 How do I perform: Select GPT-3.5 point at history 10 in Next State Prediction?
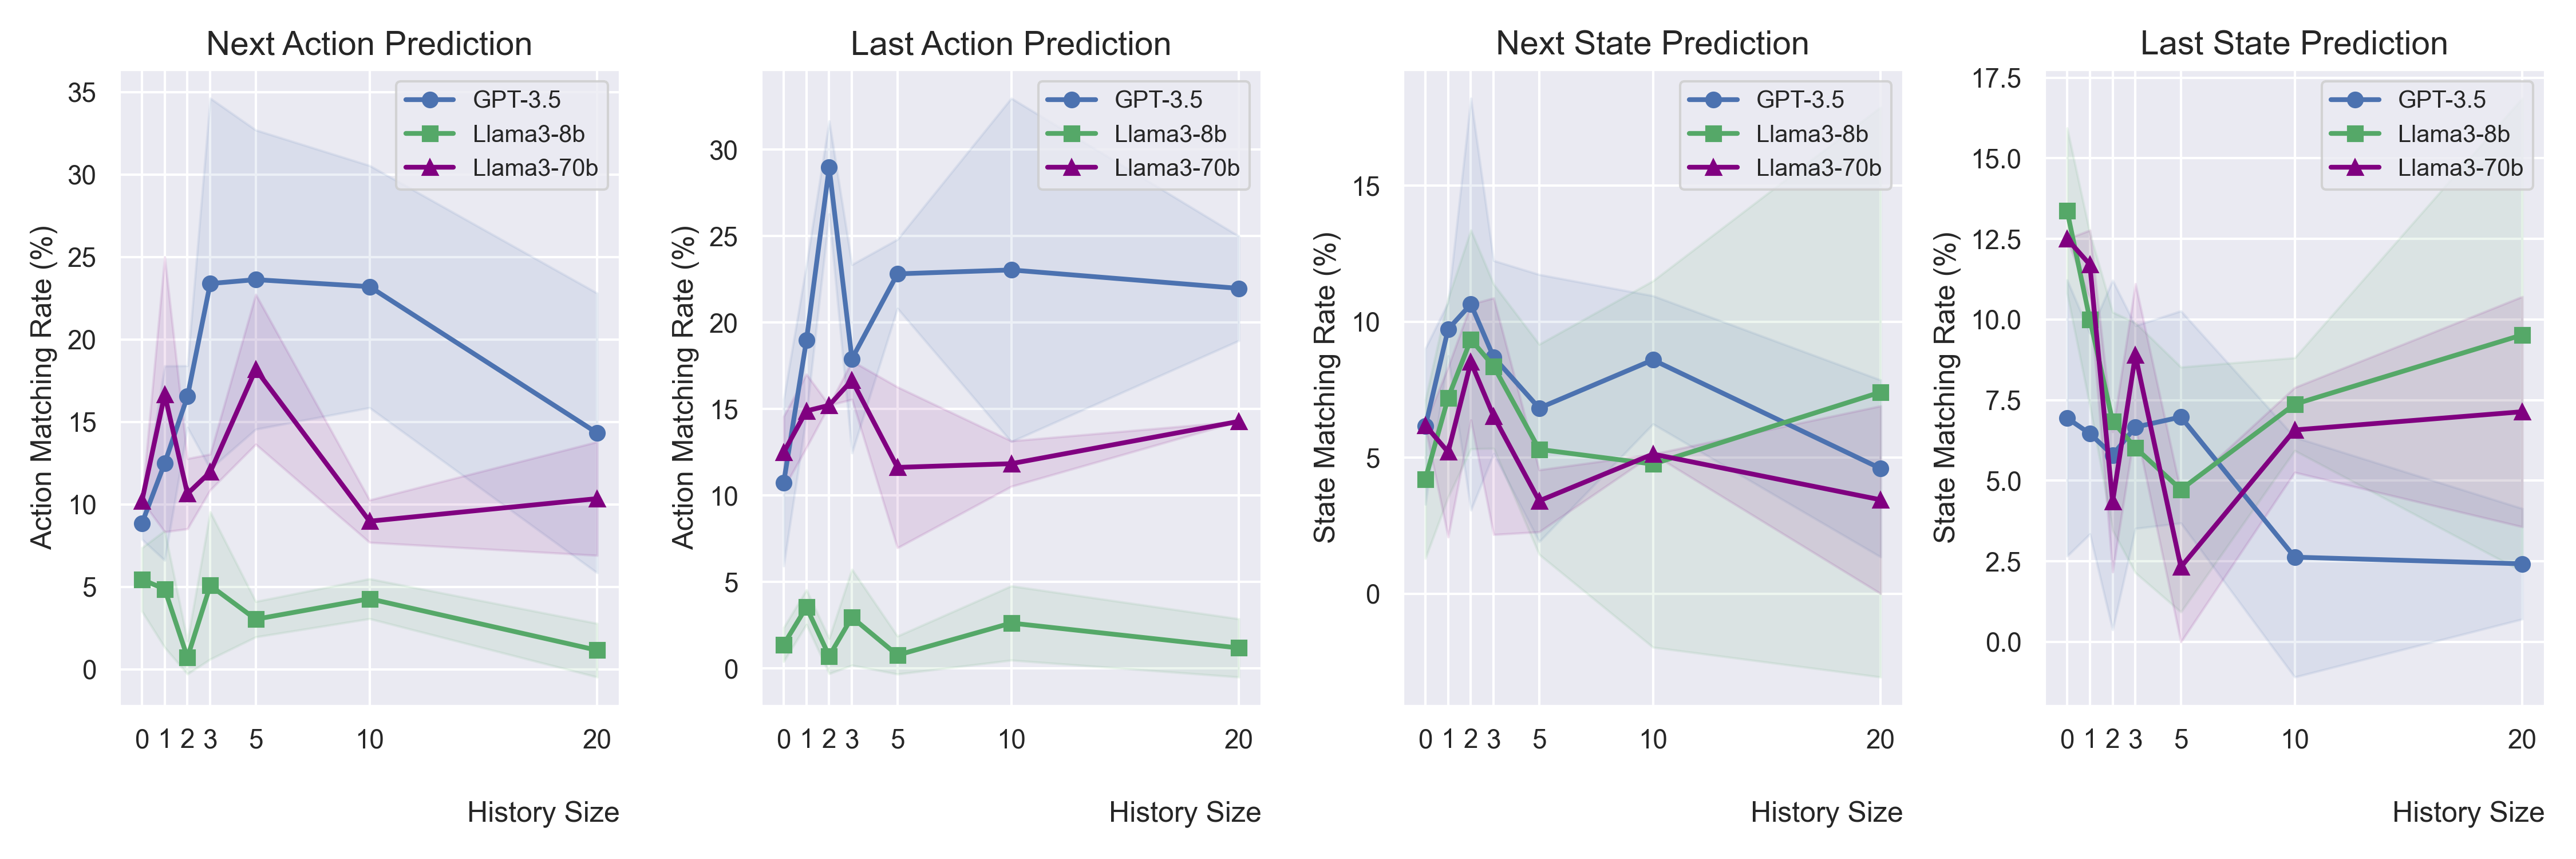(x=1653, y=360)
